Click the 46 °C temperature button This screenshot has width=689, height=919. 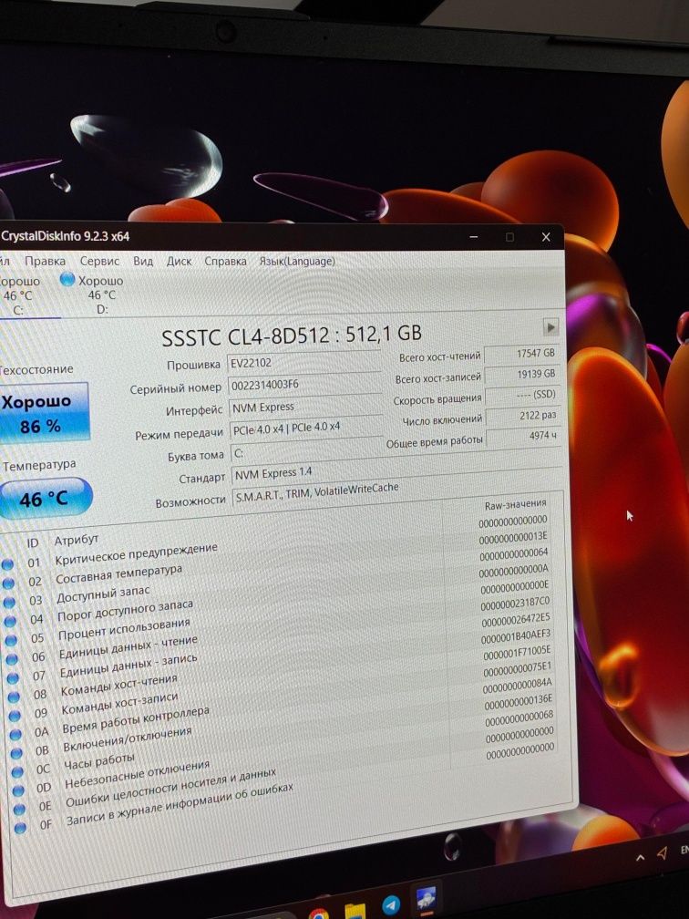click(45, 498)
